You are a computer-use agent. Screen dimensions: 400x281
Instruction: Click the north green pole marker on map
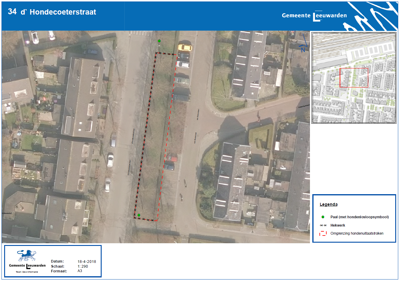pos(159,41)
